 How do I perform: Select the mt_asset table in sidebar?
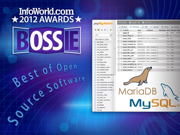[x=100, y=42]
